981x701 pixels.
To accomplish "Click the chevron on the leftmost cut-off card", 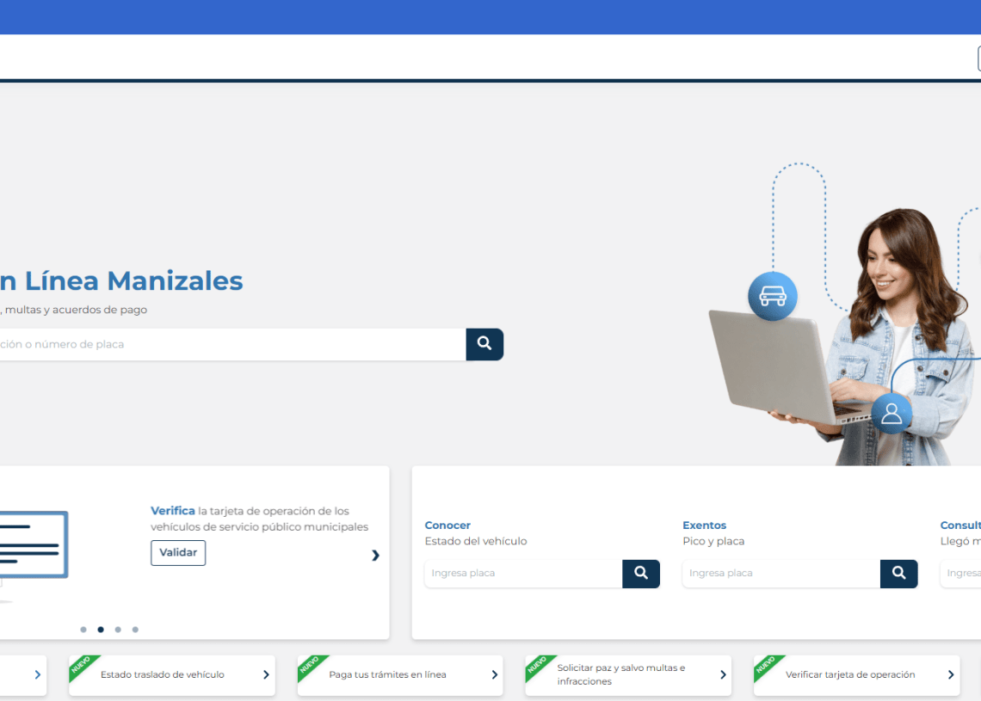I will click(x=38, y=674).
